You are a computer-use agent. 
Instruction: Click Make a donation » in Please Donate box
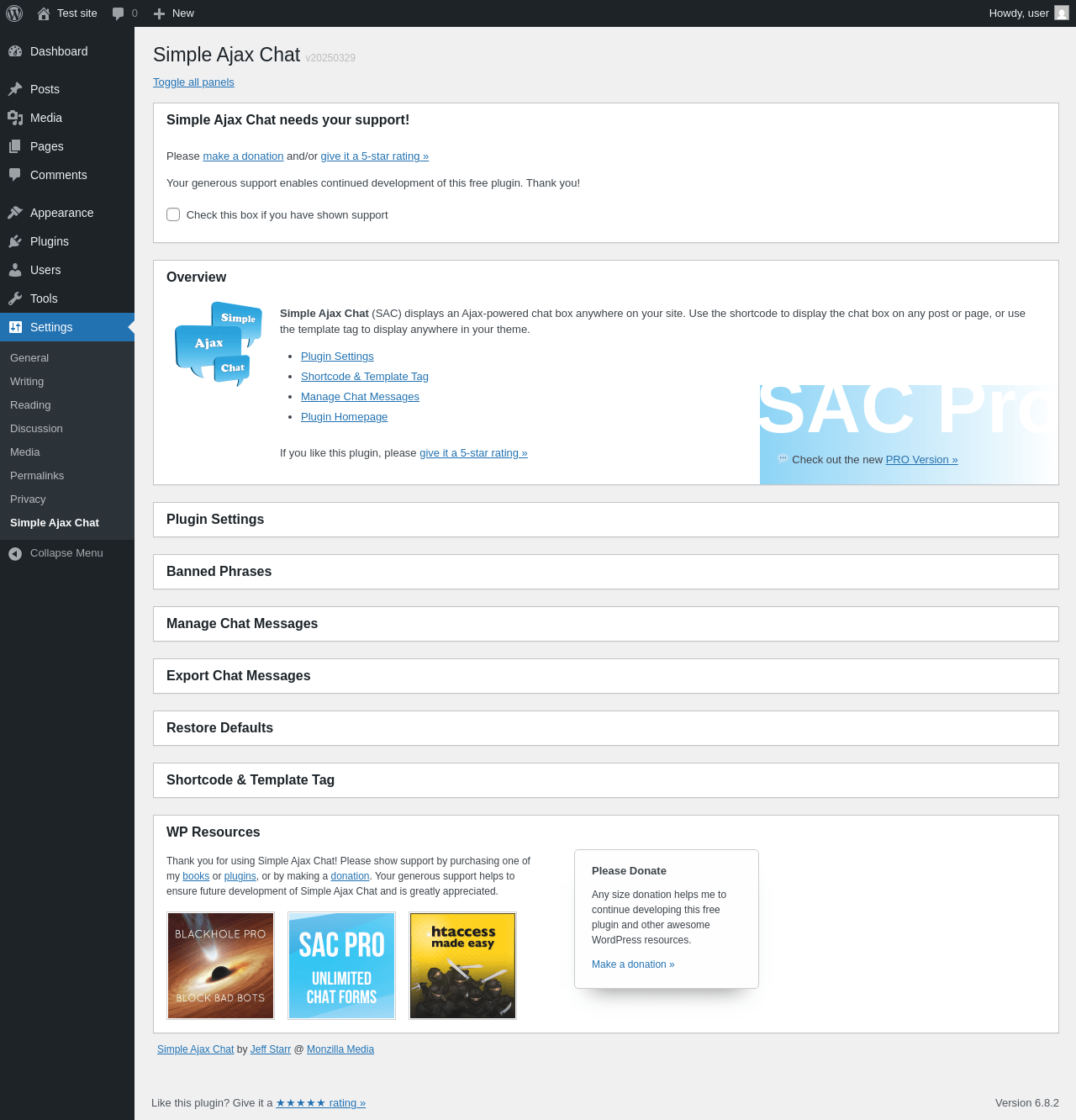(x=633, y=964)
